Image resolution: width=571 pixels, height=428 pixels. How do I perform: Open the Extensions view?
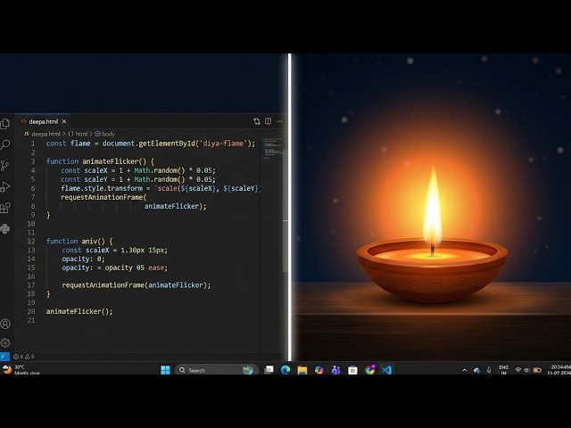(x=5, y=208)
